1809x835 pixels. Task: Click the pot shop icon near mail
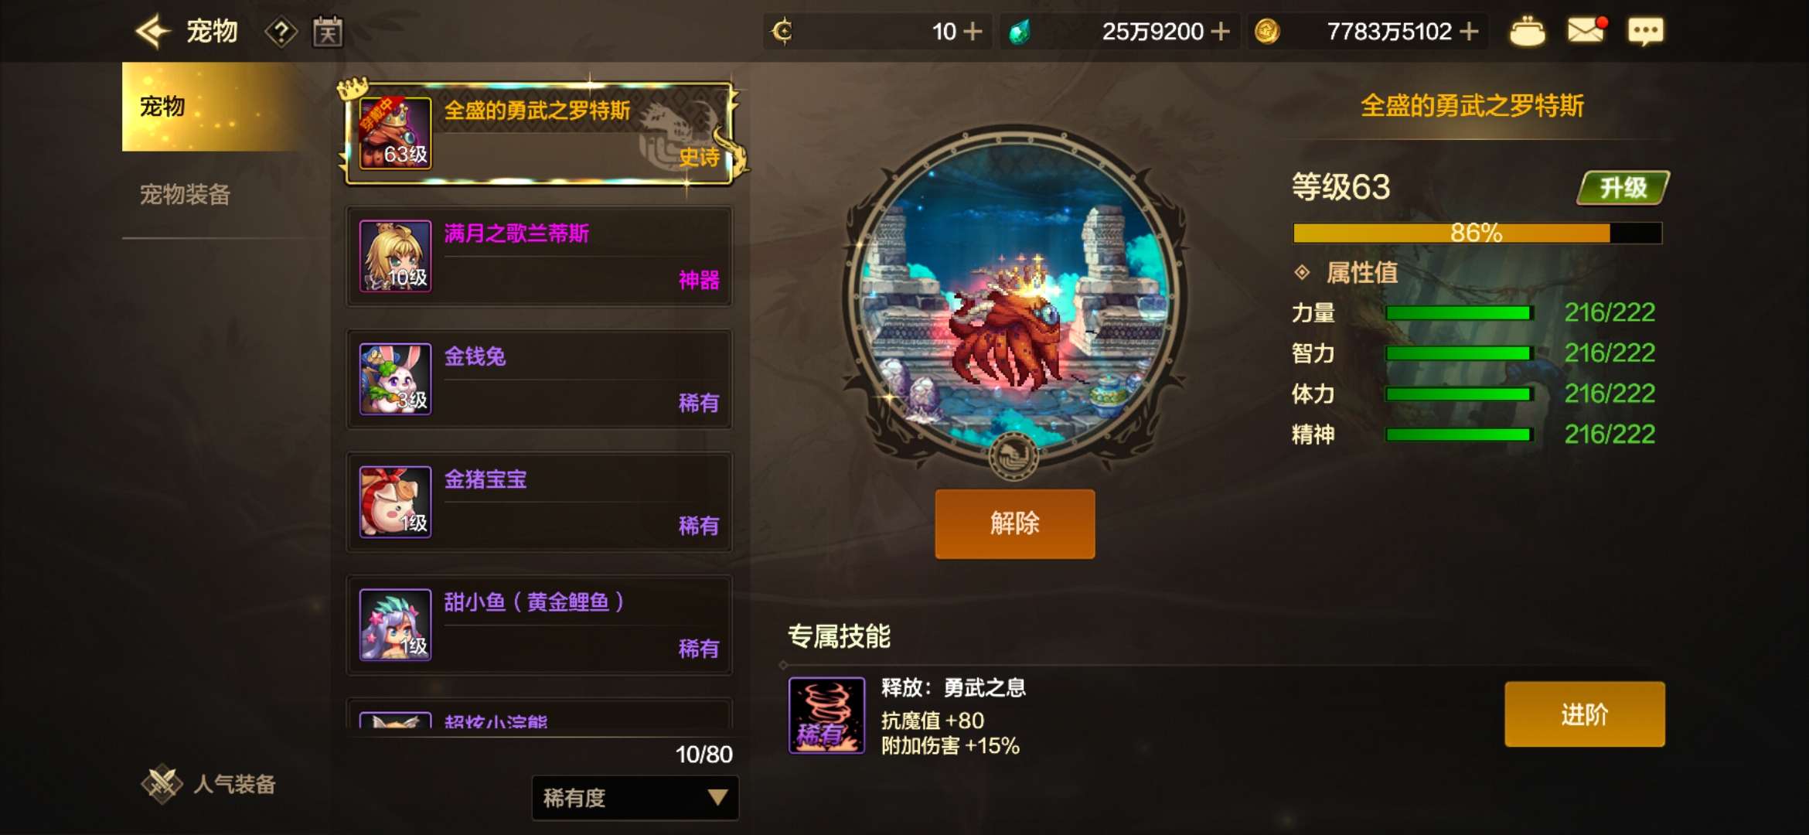(1527, 32)
